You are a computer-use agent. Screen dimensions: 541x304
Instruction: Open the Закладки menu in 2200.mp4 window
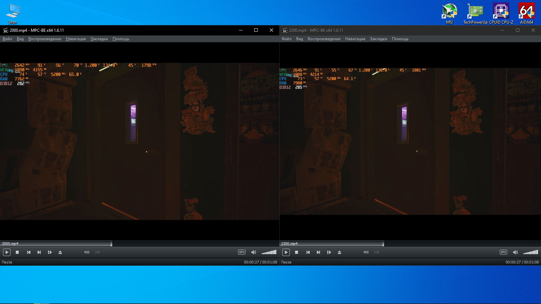pyautogui.click(x=378, y=39)
